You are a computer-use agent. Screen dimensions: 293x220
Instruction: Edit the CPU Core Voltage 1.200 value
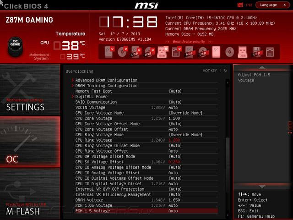pos(174,118)
